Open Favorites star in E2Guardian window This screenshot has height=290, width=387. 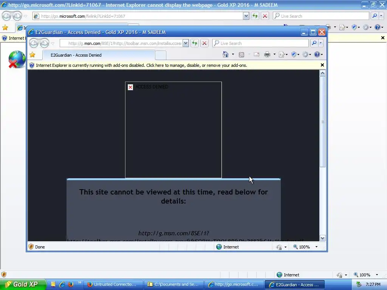33,55
